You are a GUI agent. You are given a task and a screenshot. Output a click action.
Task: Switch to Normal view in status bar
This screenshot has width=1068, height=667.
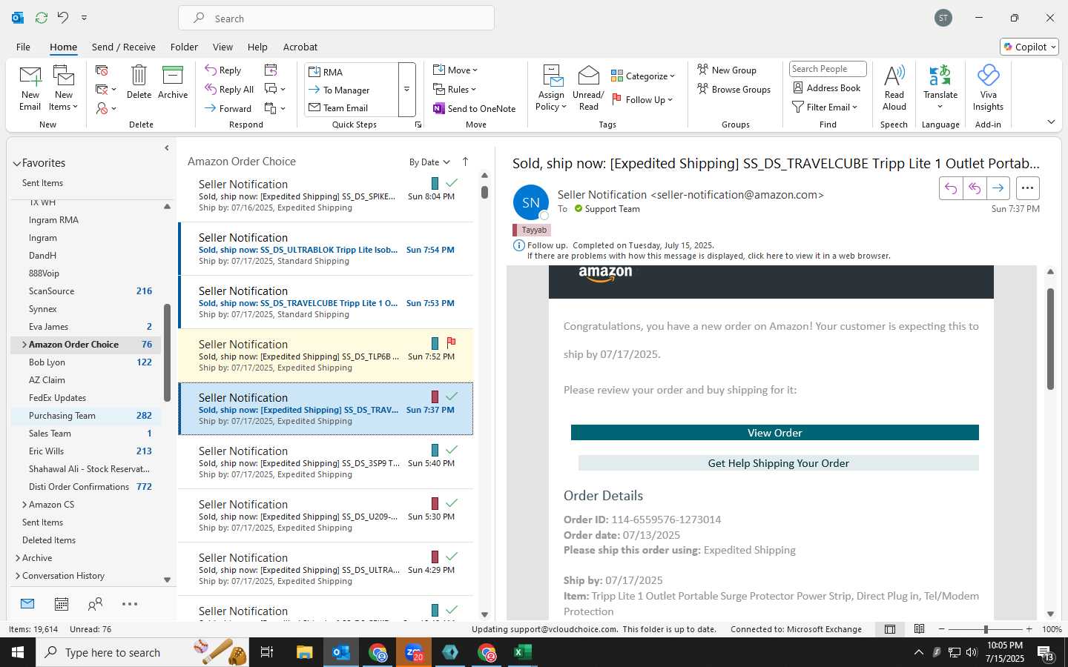point(890,629)
